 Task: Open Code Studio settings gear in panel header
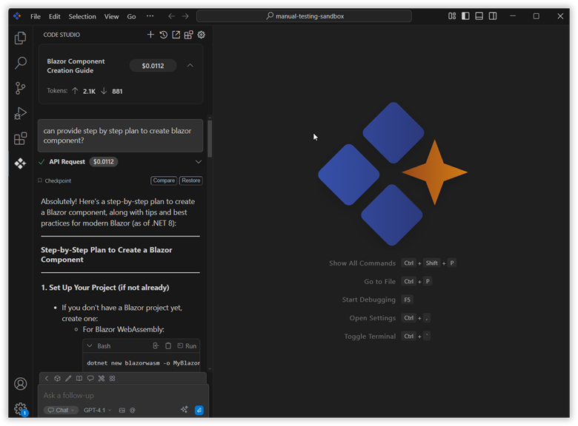(201, 35)
